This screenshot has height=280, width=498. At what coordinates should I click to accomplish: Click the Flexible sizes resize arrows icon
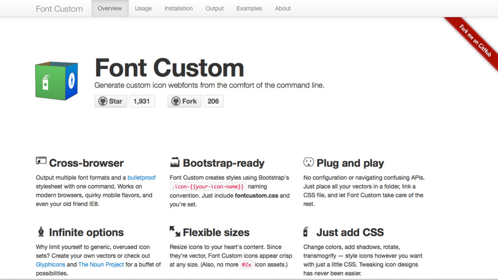175,231
